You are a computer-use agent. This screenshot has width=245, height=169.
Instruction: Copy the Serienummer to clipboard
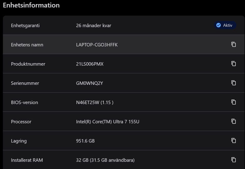(x=234, y=83)
